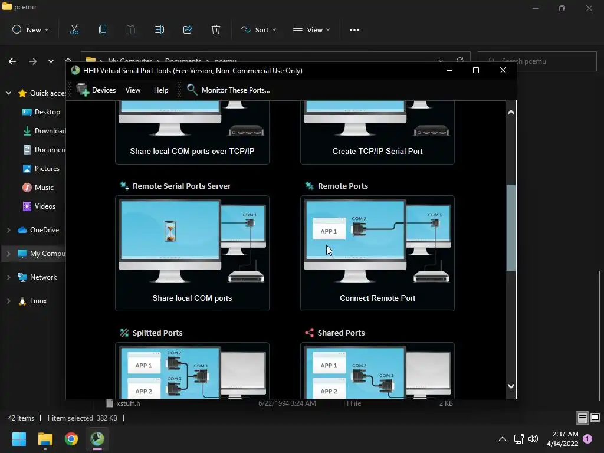Open the notification badge in taskbar
This screenshot has height=453, width=604.
pyautogui.click(x=587, y=439)
